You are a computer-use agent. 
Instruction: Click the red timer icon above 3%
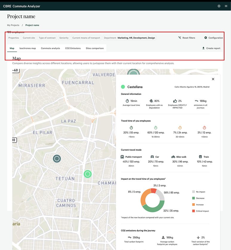(x=204, y=128)
